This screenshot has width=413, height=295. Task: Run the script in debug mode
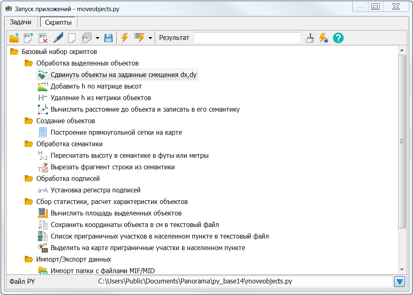[323, 37]
